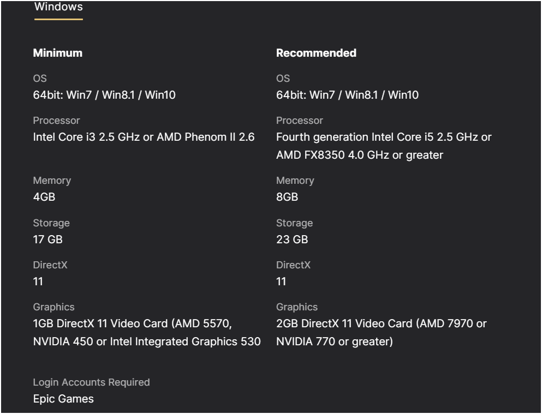The width and height of the screenshot is (542, 414).
Task: Click the Login Accounts Required label
Action: [x=92, y=382]
